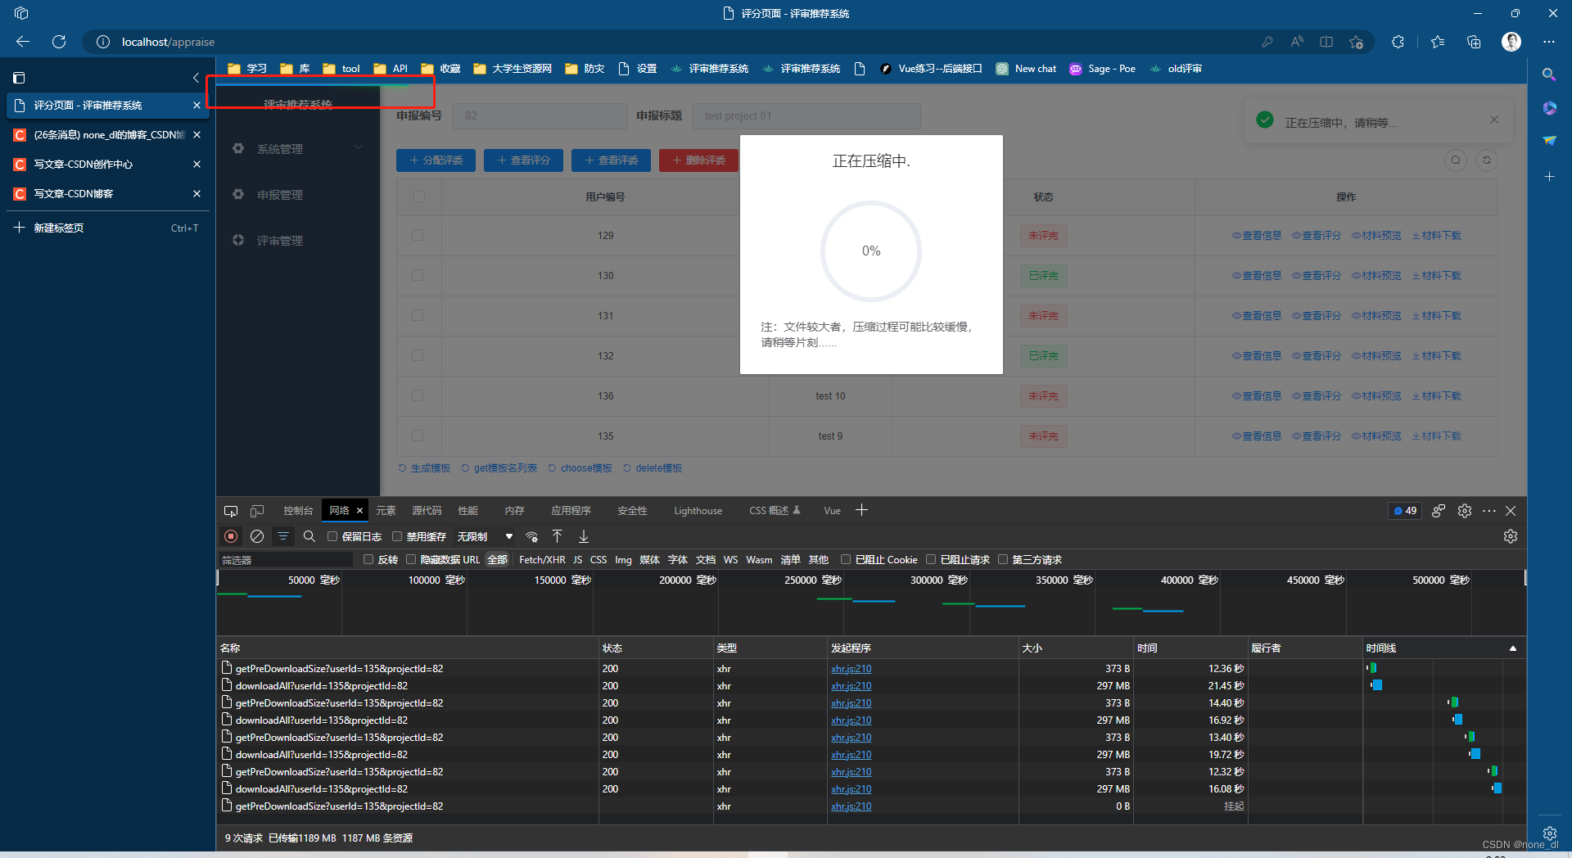1572x858 pixels.
Task: Check the invert filter checkbox
Action: 368,560
